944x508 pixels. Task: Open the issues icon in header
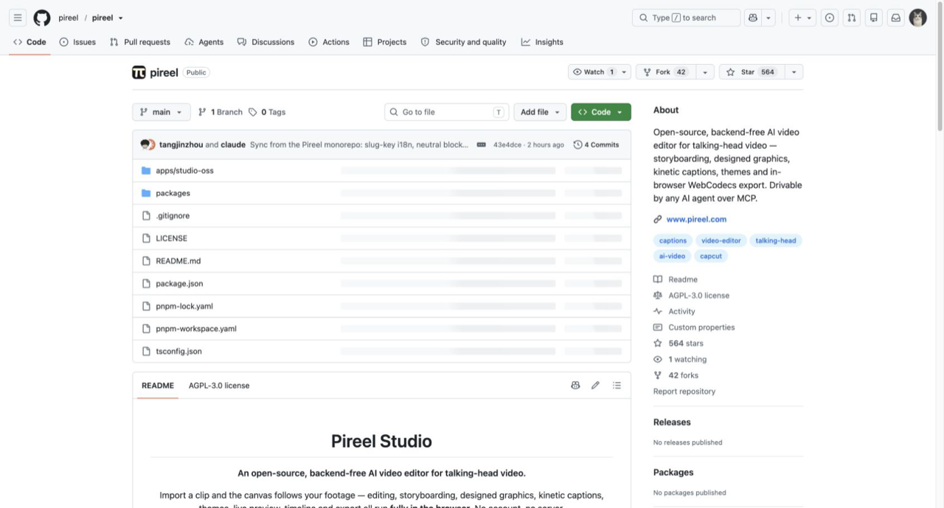click(830, 18)
